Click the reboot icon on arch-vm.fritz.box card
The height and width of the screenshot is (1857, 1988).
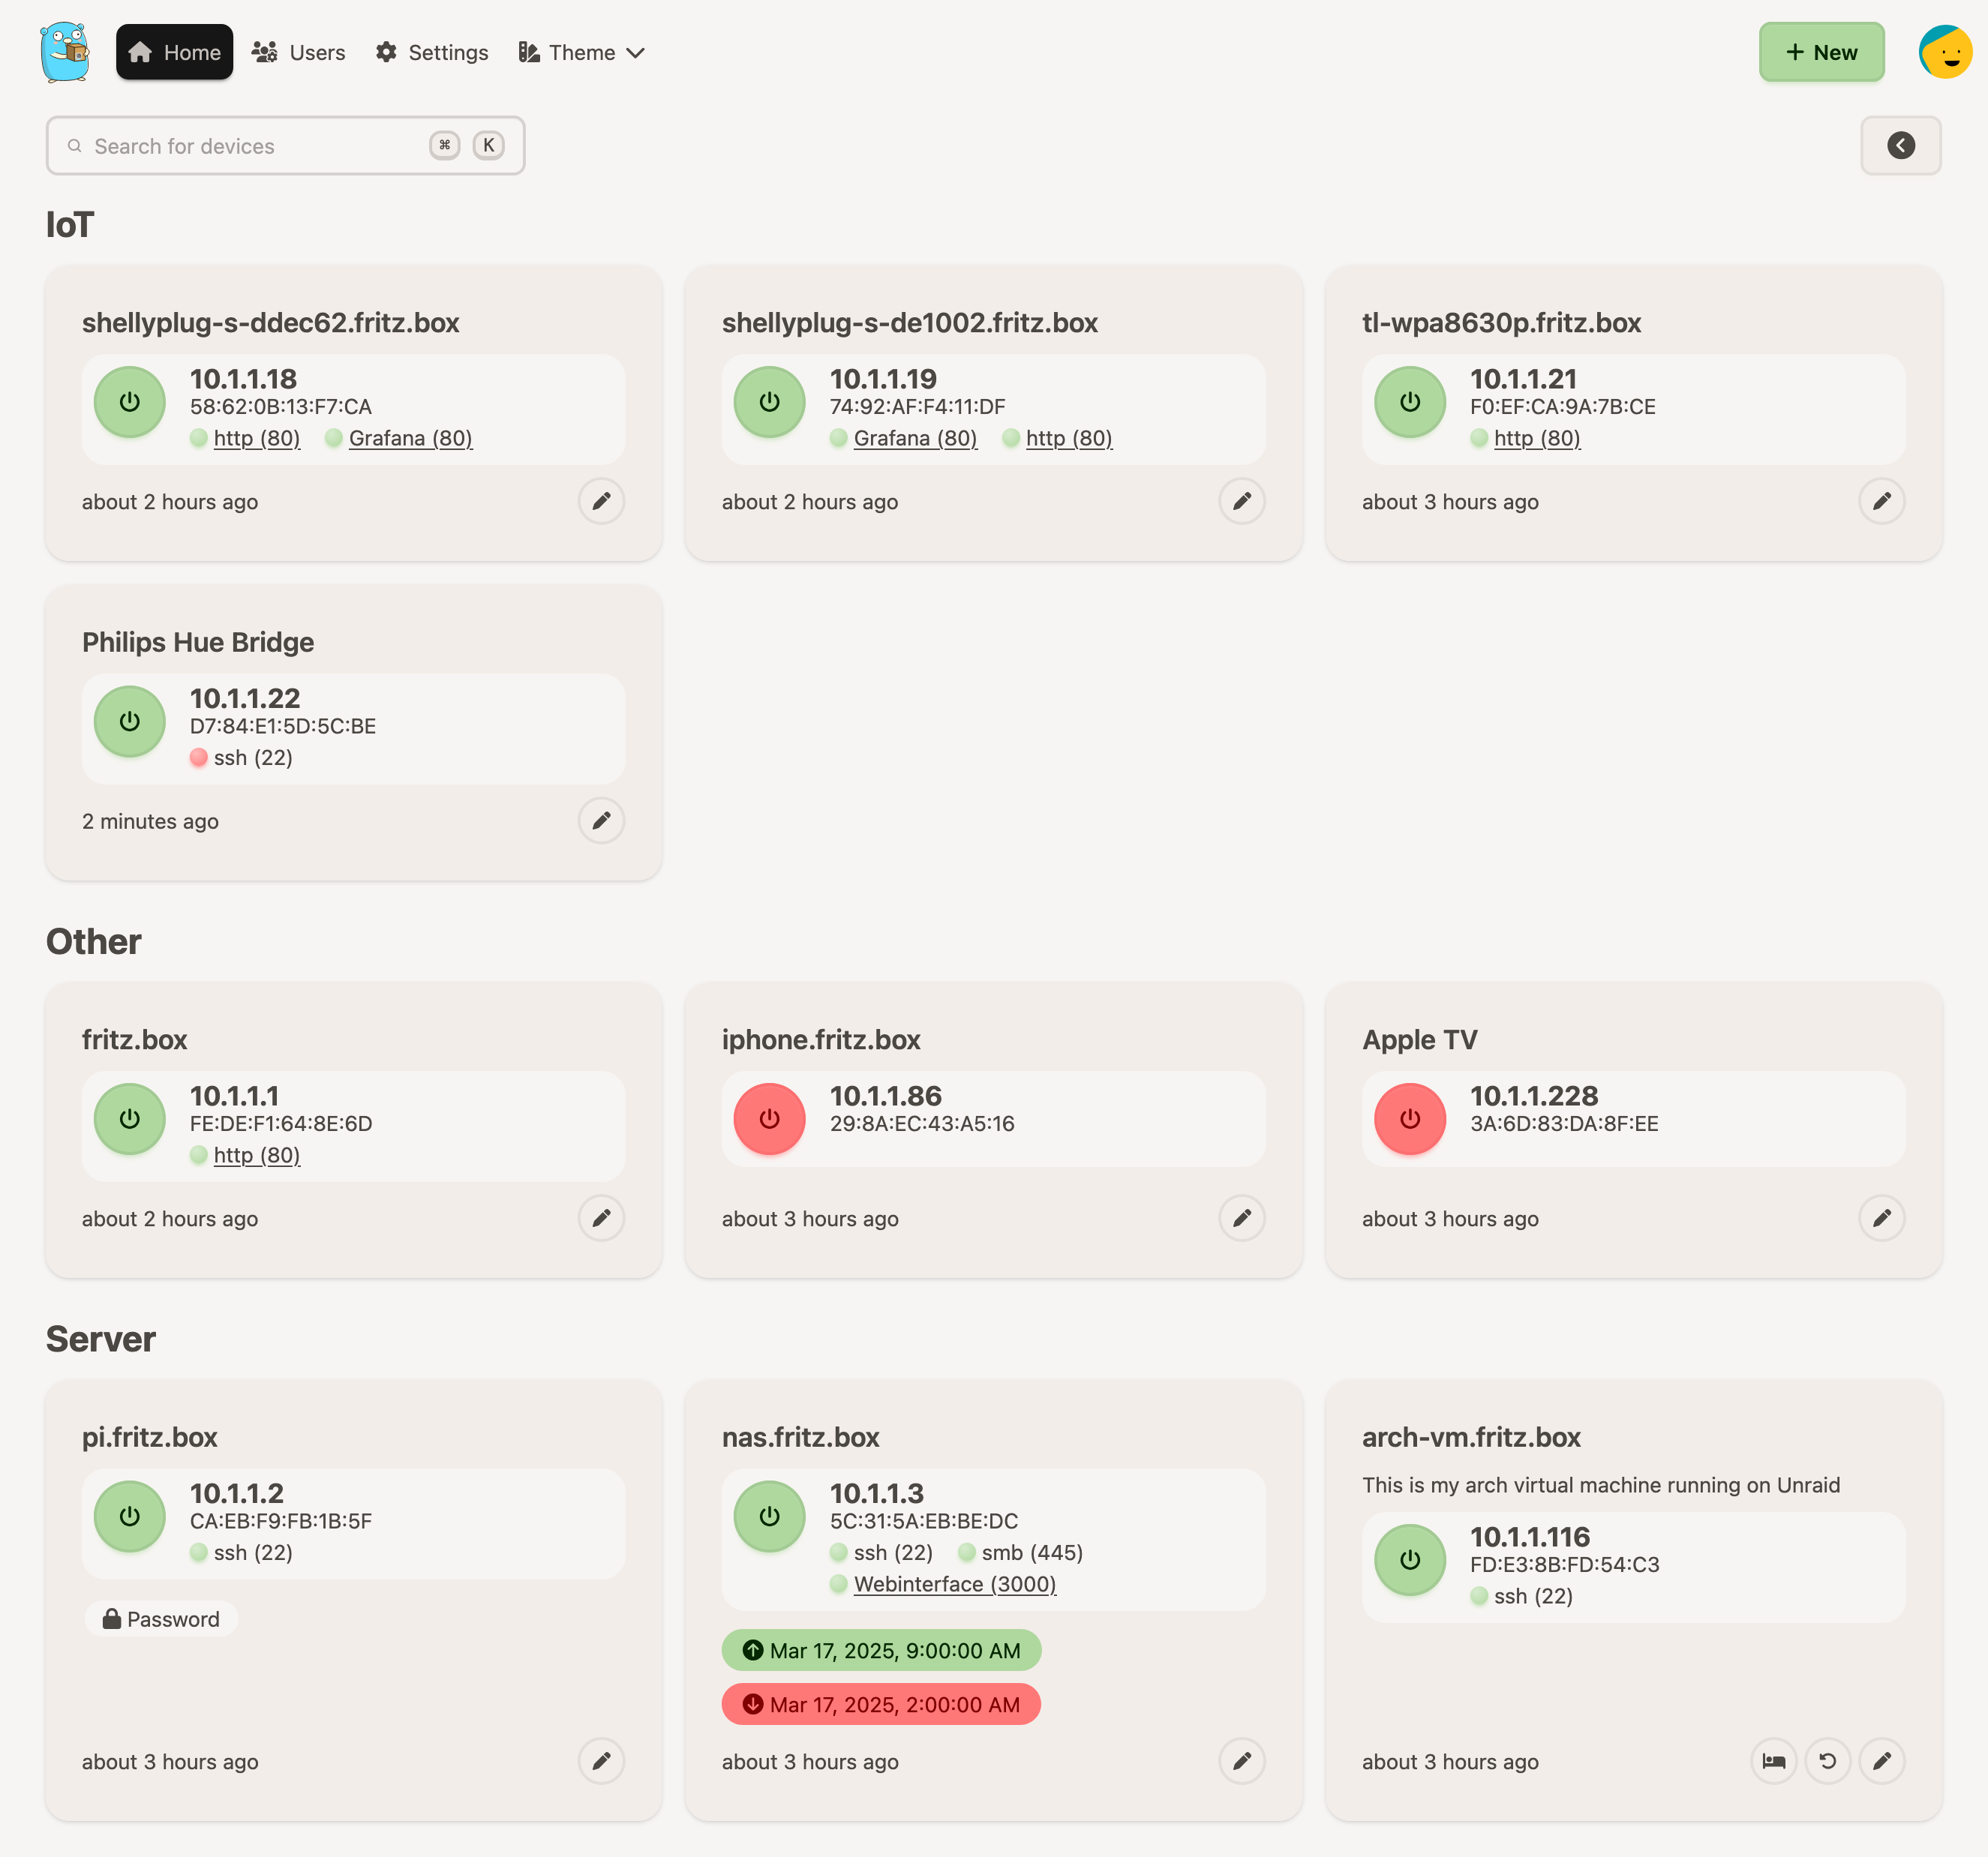click(1827, 1761)
